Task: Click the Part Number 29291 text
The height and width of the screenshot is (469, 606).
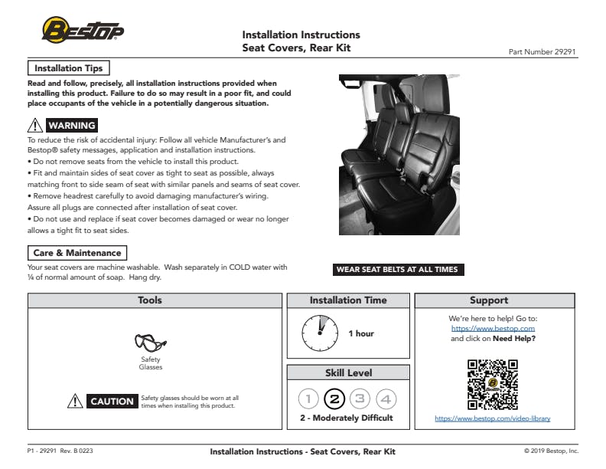Action: (x=542, y=52)
